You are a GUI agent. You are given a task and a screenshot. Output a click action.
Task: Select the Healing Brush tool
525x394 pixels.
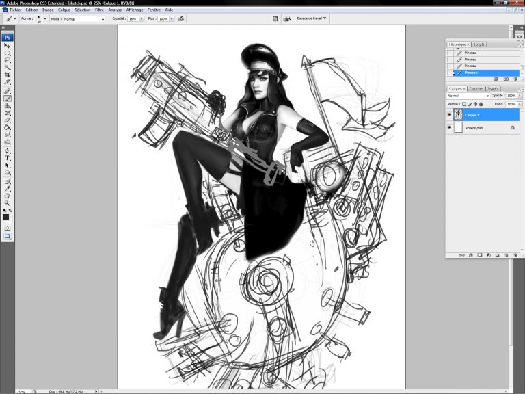pos(7,91)
